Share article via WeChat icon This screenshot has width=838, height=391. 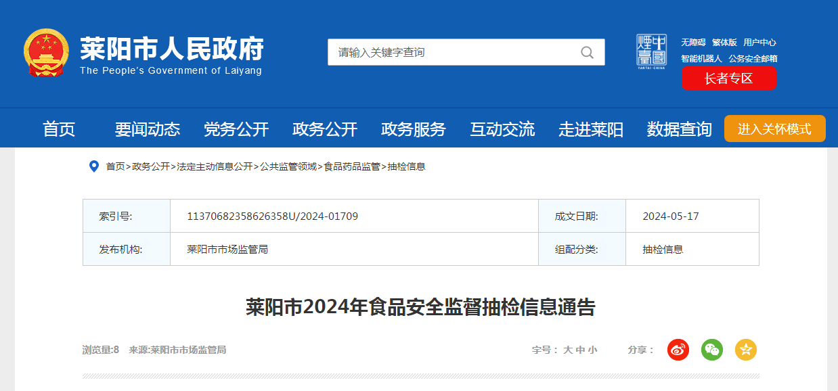[x=711, y=350]
